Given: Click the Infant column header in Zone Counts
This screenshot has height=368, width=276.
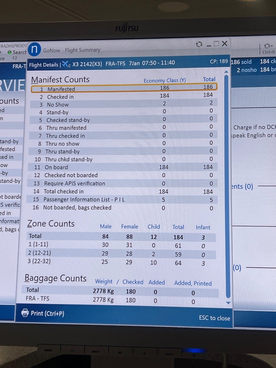Looking at the screenshot, I should tap(203, 227).
